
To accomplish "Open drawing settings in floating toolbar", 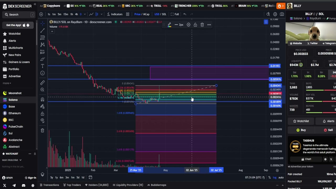I will pyautogui.click(x=188, y=25).
